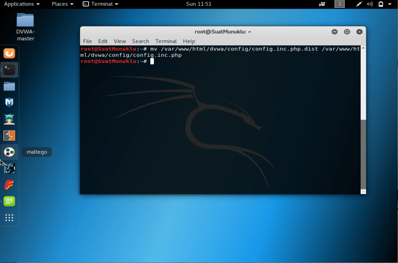Open the terminal File menu
This screenshot has height=263, width=398.
pos(87,41)
